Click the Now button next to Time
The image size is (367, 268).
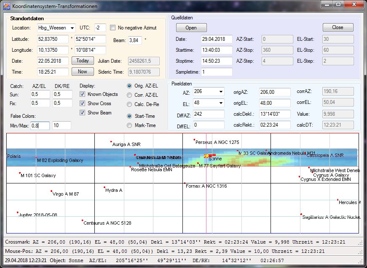tap(83, 72)
